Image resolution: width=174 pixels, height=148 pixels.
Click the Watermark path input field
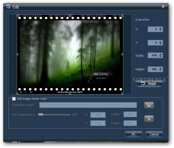88,105
